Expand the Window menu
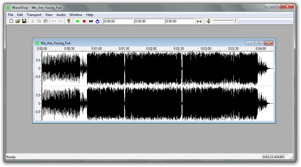Viewport: 301px width, 167px height. click(76, 15)
